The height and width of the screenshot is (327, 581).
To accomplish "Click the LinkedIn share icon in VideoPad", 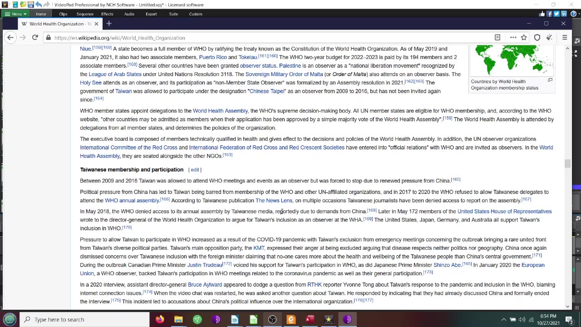I will point(564,14).
